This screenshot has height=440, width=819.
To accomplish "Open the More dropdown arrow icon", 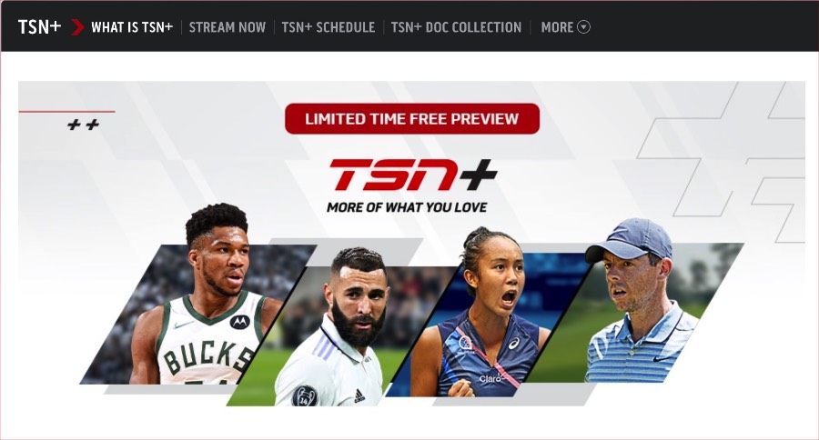I will [584, 27].
